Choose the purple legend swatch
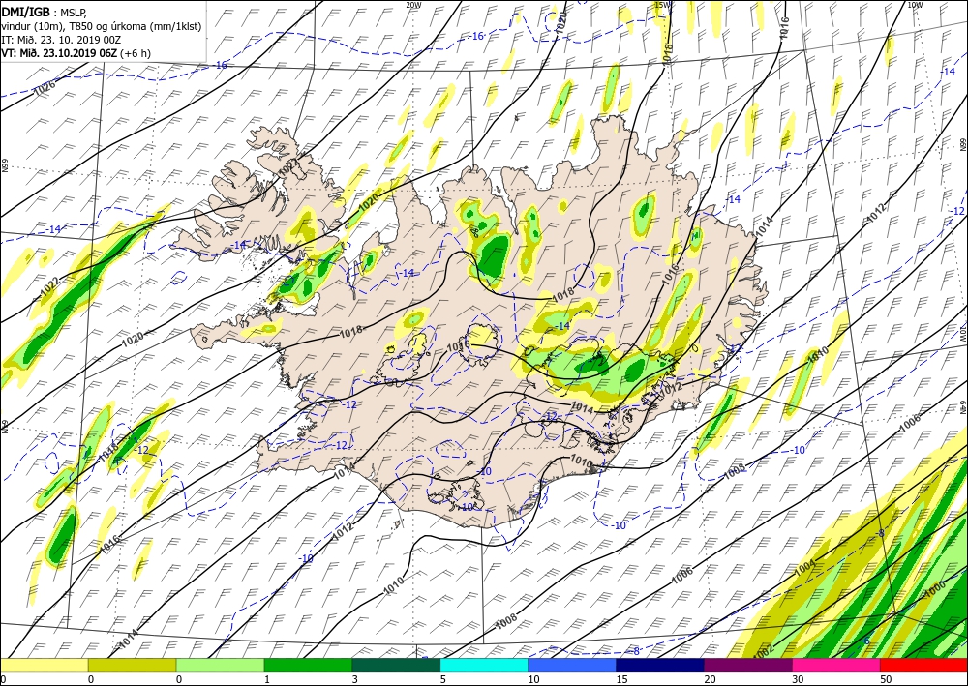 [747, 666]
